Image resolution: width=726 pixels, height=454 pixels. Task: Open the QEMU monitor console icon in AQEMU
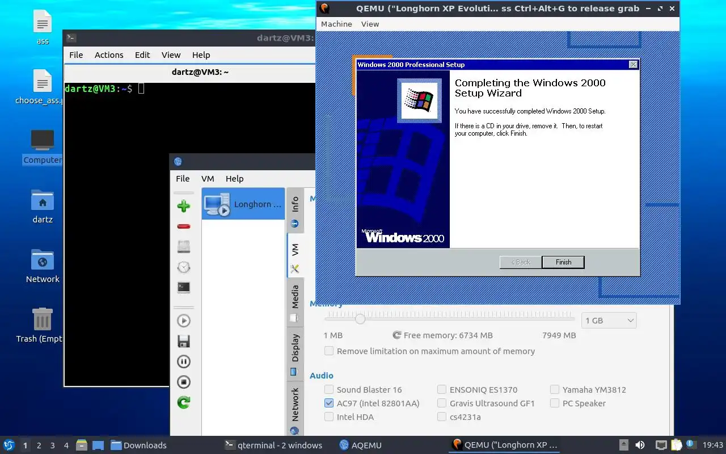(183, 287)
